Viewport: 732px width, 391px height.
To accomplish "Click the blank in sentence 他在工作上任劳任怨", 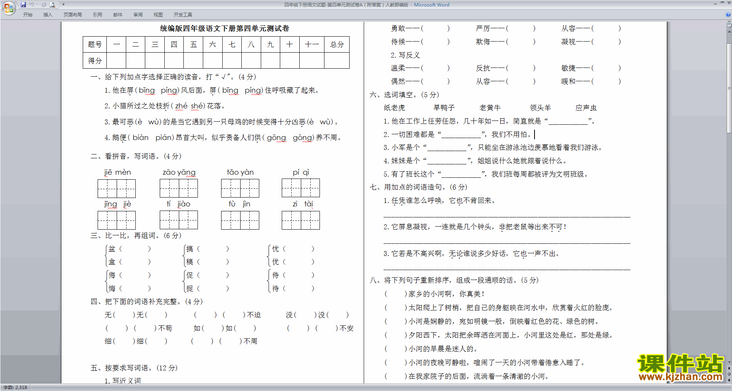I will [x=568, y=122].
